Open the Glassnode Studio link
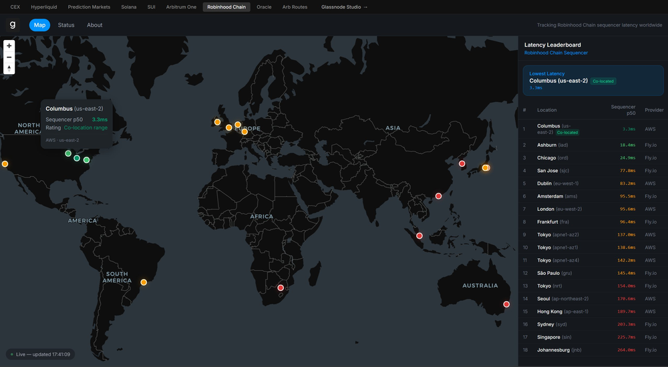The width and height of the screenshot is (668, 367). point(344,7)
